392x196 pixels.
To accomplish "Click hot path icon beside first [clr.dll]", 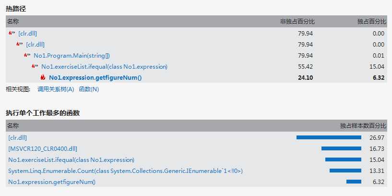I will pos(12,33).
